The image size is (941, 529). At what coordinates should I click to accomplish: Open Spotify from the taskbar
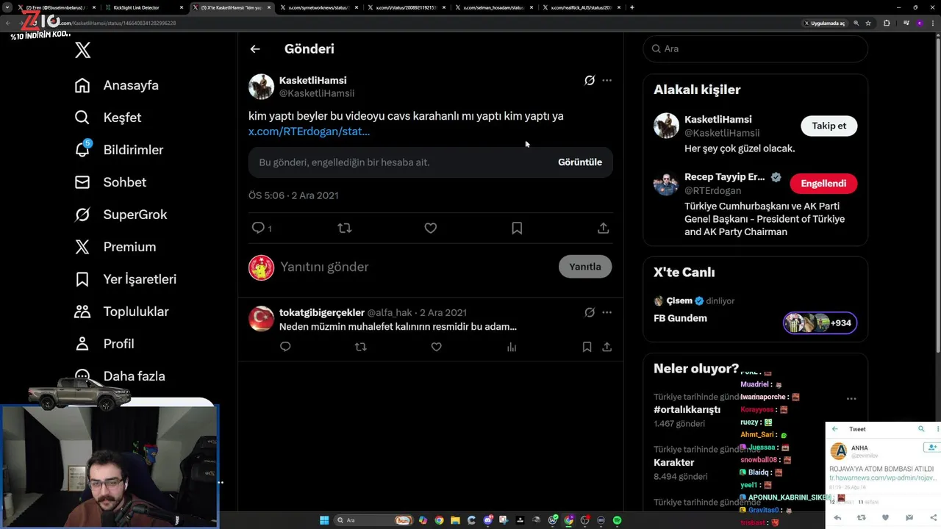[x=617, y=520]
